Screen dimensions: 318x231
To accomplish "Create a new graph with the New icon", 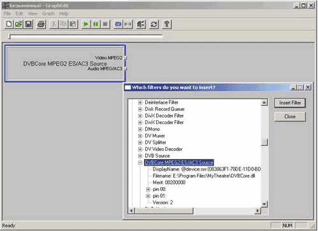I will tap(9, 24).
